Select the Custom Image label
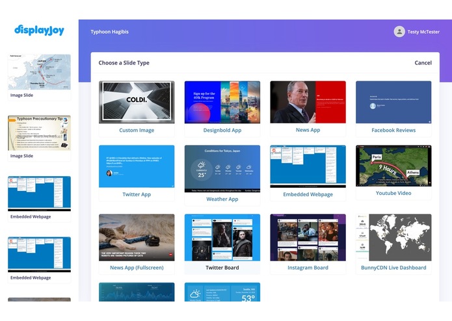Image resolution: width=452 pixels, height=321 pixels. point(137,130)
